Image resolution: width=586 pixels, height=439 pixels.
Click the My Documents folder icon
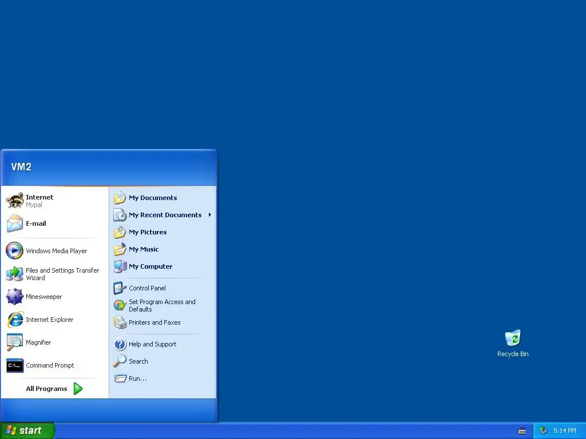(x=120, y=197)
